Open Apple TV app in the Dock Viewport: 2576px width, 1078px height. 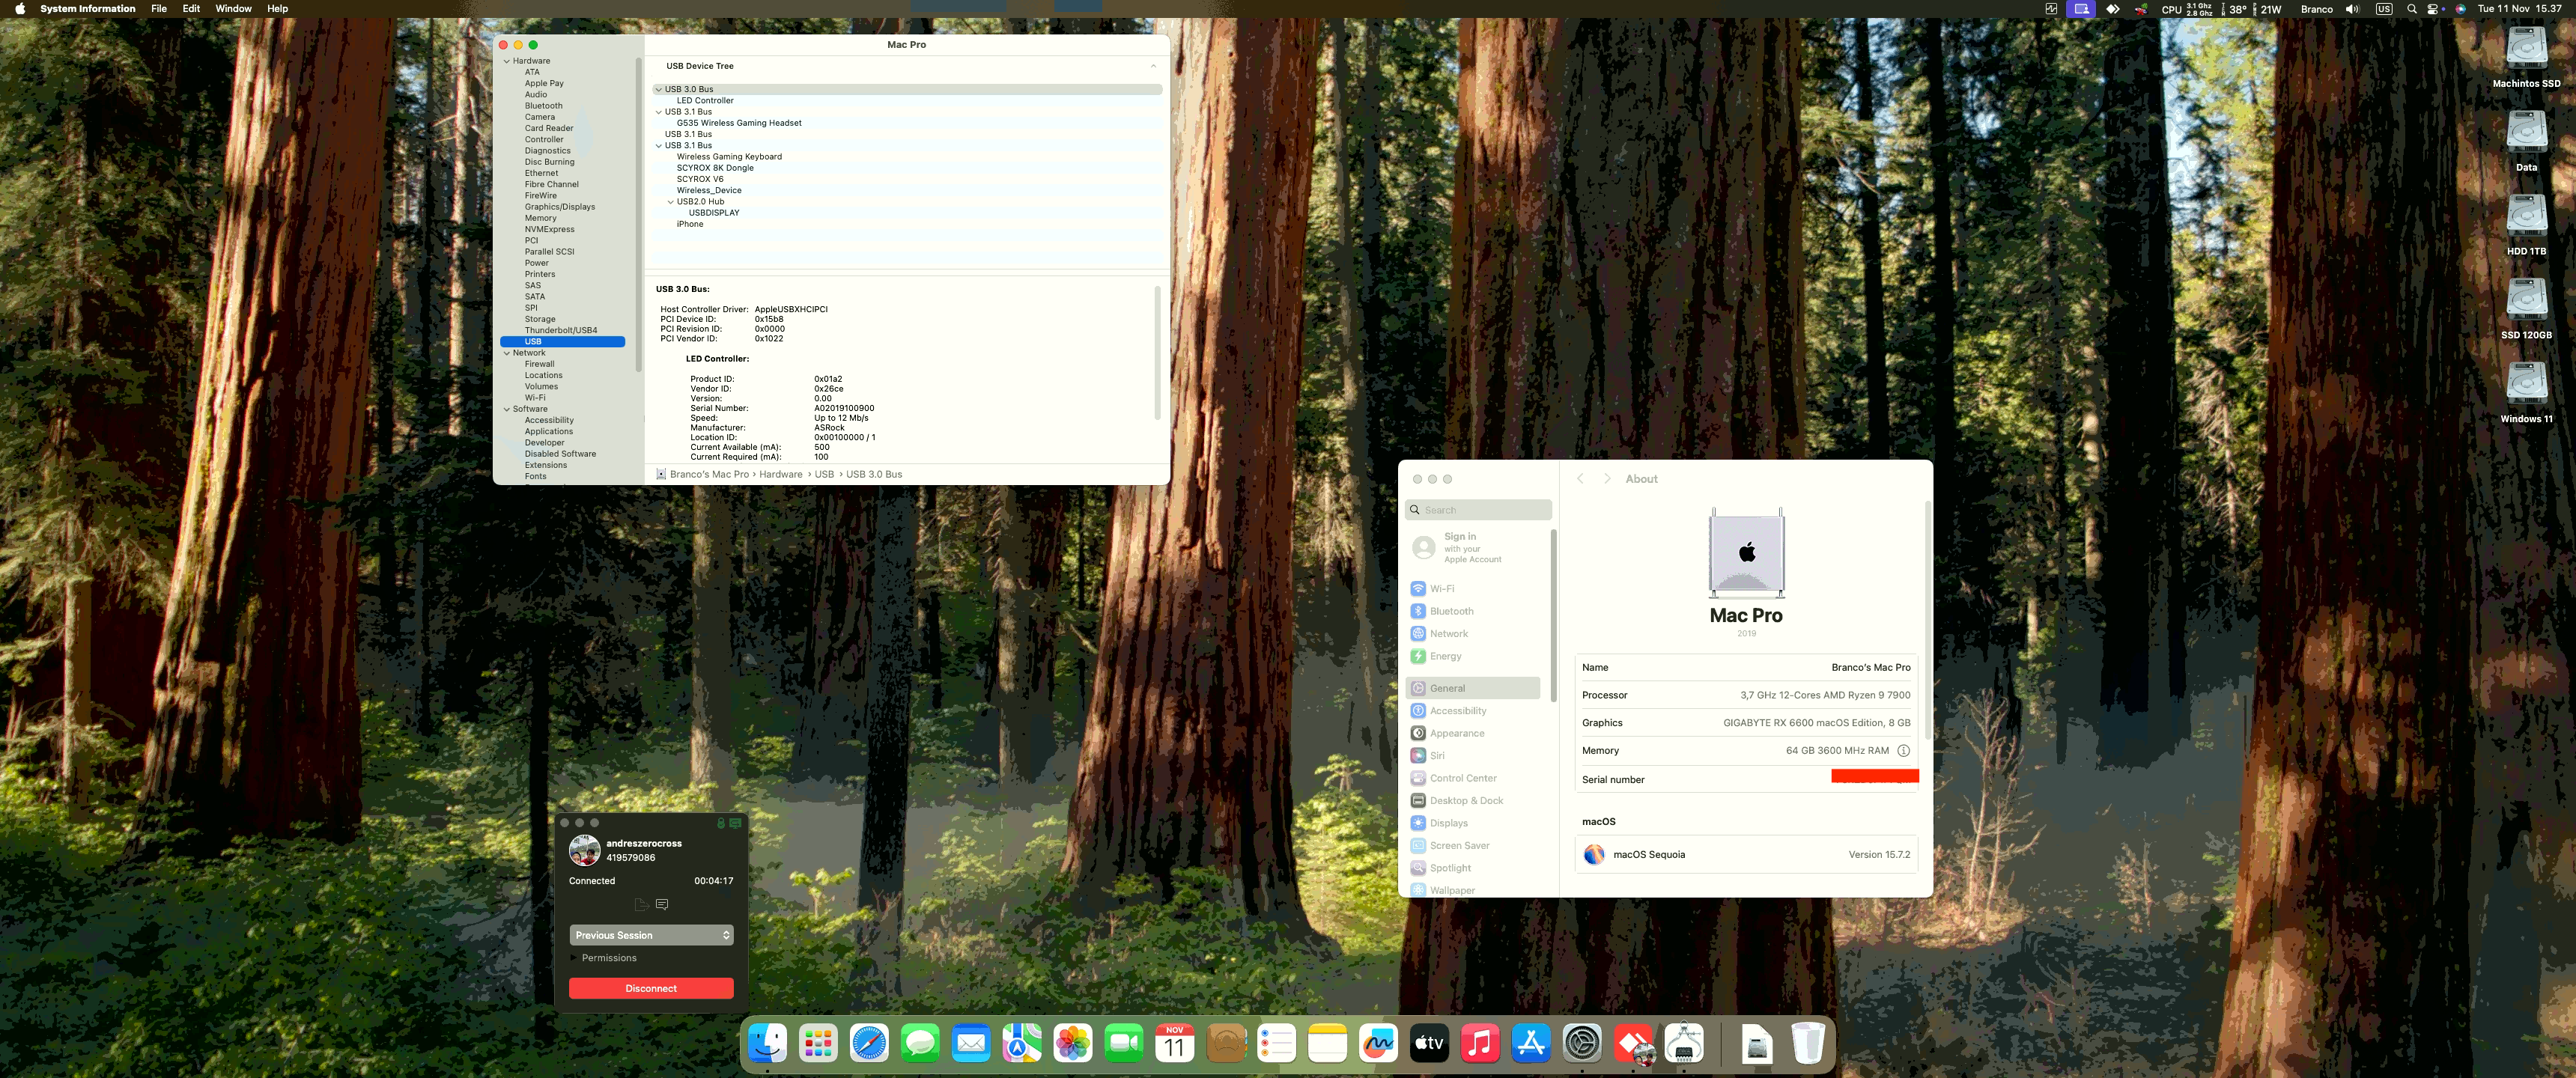click(1430, 1044)
